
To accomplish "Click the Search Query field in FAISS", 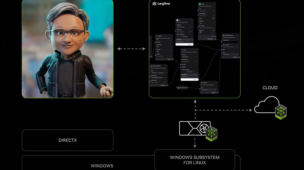I will click(x=190, y=76).
